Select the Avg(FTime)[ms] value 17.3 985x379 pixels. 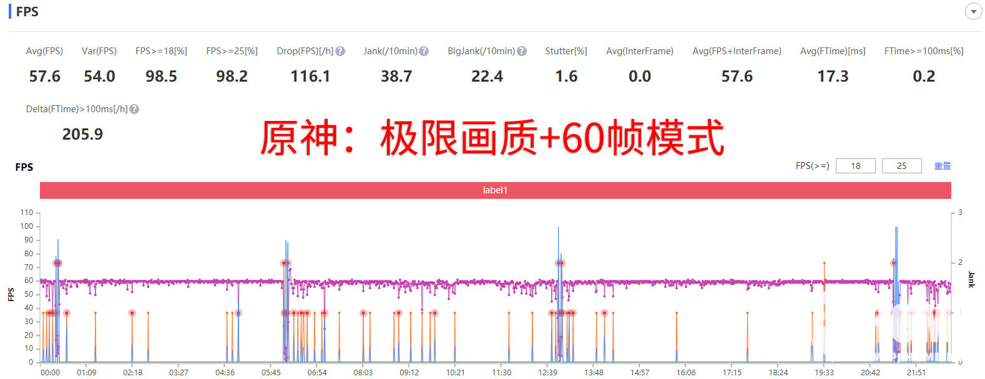833,77
